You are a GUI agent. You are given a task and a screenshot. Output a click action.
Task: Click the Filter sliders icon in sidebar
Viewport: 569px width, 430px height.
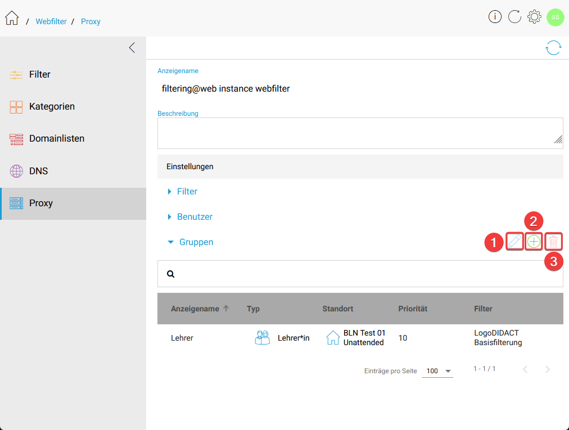[16, 75]
